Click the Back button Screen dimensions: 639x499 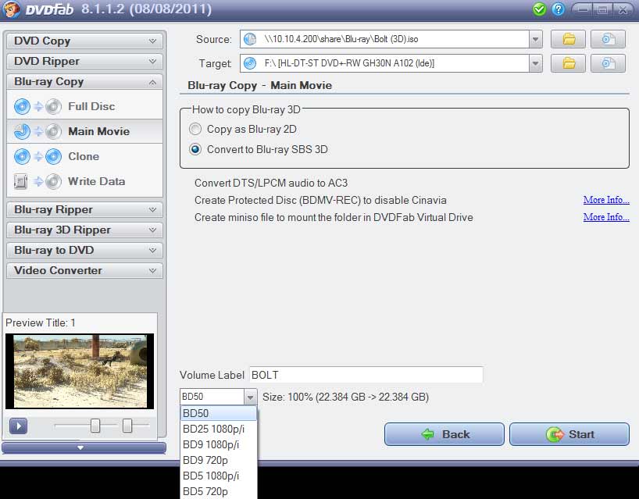pyautogui.click(x=444, y=434)
